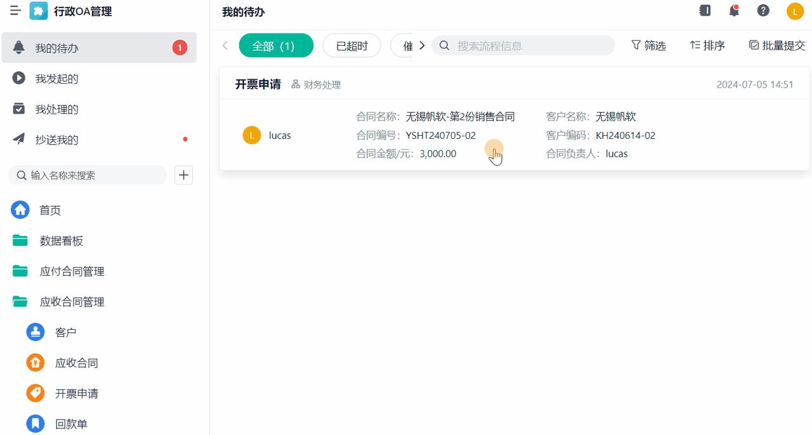Select the 我发起的 sidebar icon
The height and width of the screenshot is (435, 812).
[x=18, y=79]
